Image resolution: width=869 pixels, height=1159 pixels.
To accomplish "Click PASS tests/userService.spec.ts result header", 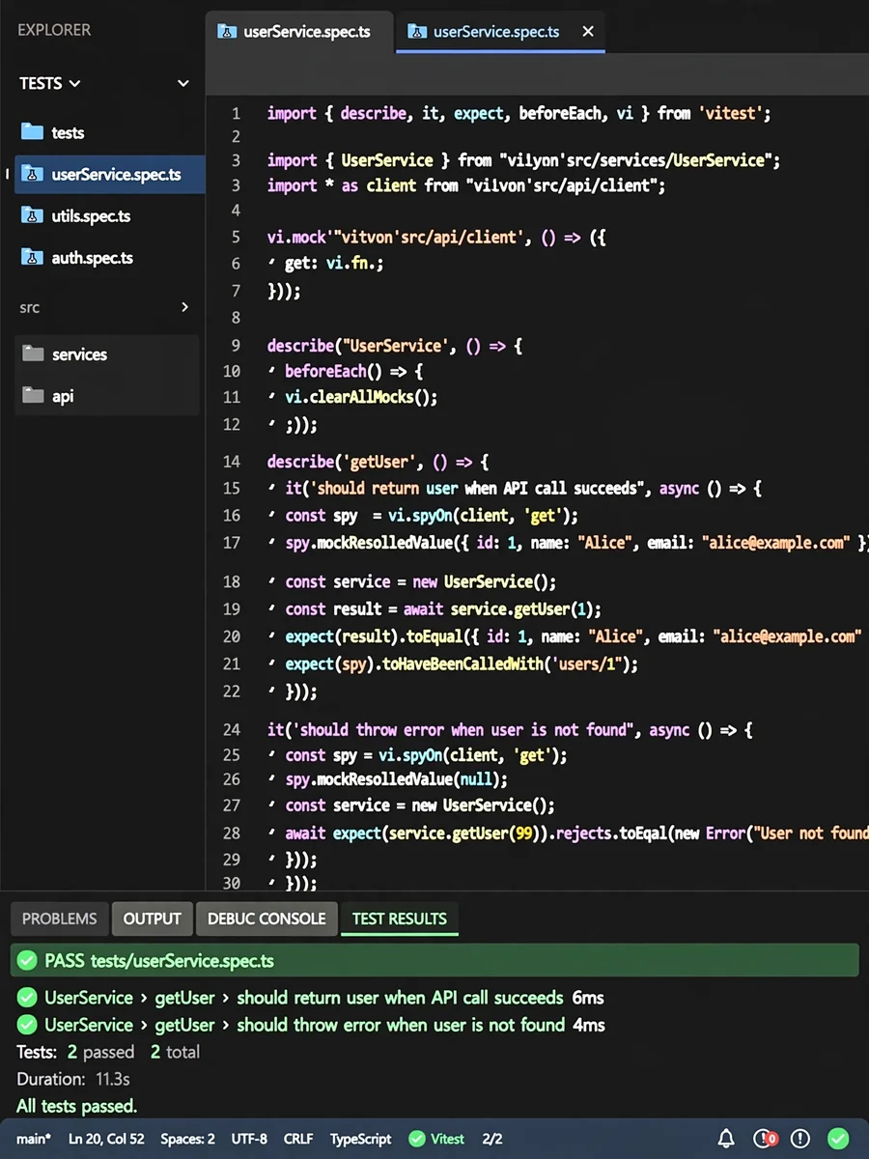I will pyautogui.click(x=434, y=961).
